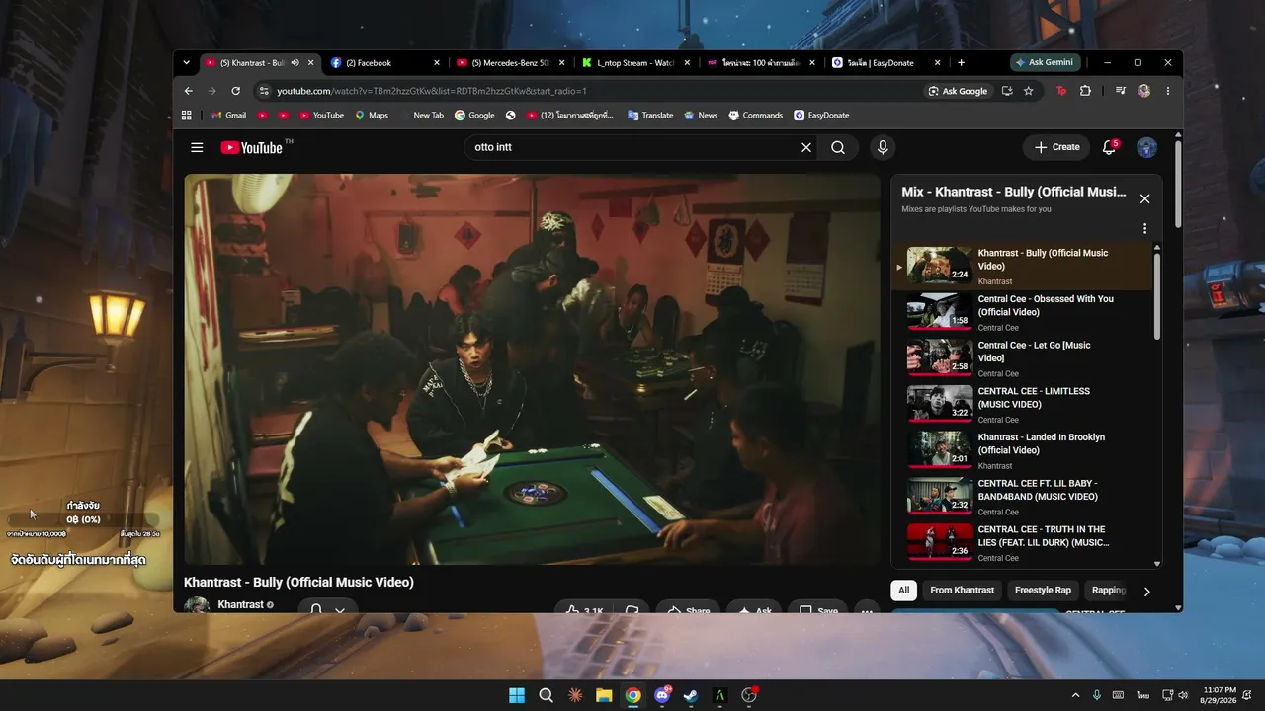Image resolution: width=1265 pixels, height=711 pixels.
Task: Open the News bookmark
Action: point(701,115)
